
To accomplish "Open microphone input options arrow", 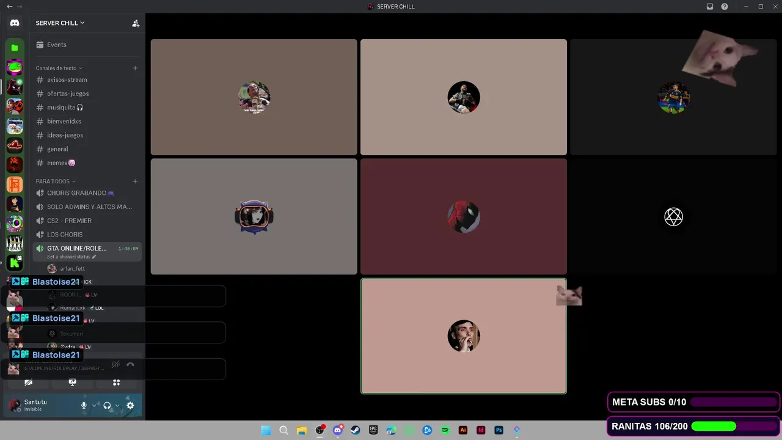I will (93, 405).
